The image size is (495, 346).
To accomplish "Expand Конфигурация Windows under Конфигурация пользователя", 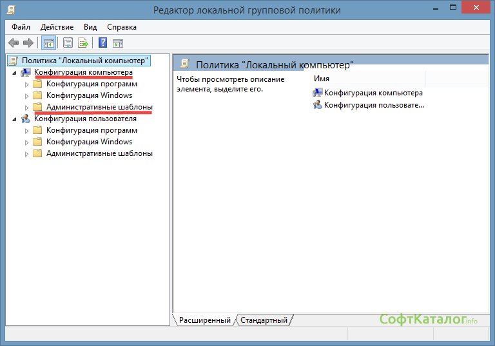I will (x=26, y=142).
